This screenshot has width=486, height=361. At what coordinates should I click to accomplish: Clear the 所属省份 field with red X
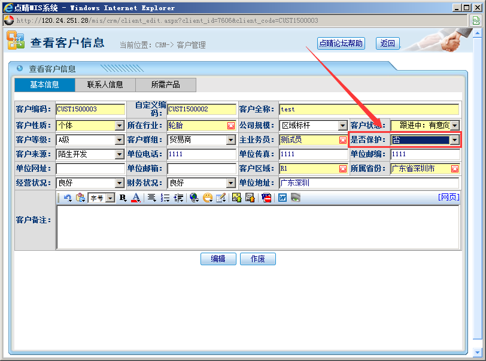tap(455, 169)
